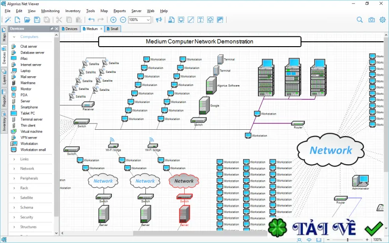Pin the Devices panel

(x=52, y=29)
